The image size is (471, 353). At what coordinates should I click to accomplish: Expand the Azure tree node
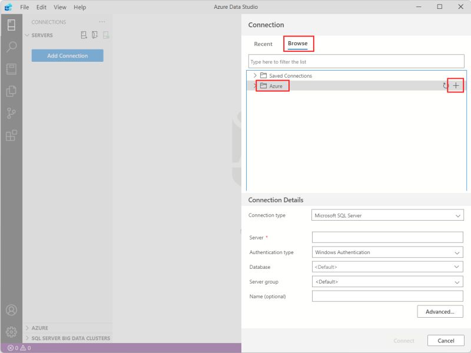tap(256, 85)
